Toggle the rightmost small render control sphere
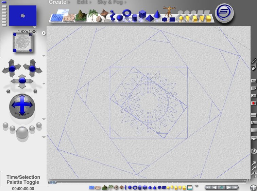Image resolution: width=257 pixels, height=191 pixels. point(39,125)
